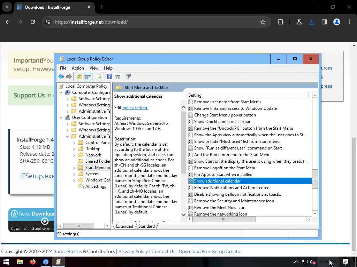Open the Chrome extensions puzzle icon
The width and height of the screenshot is (357, 267).
[x=281, y=22]
